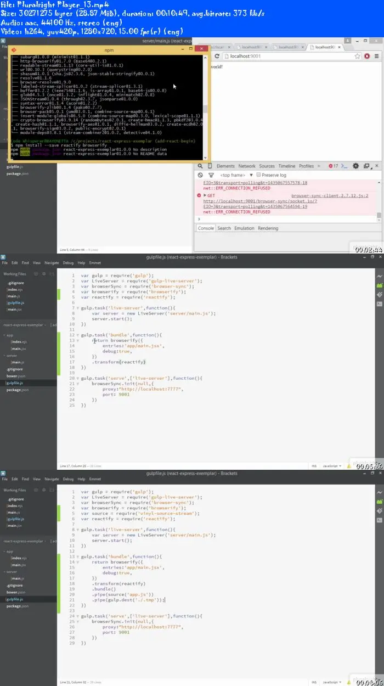Viewport: 384px width, 686px height.
Task: Toggle the Preserve log checkbox
Action: pyautogui.click(x=259, y=175)
